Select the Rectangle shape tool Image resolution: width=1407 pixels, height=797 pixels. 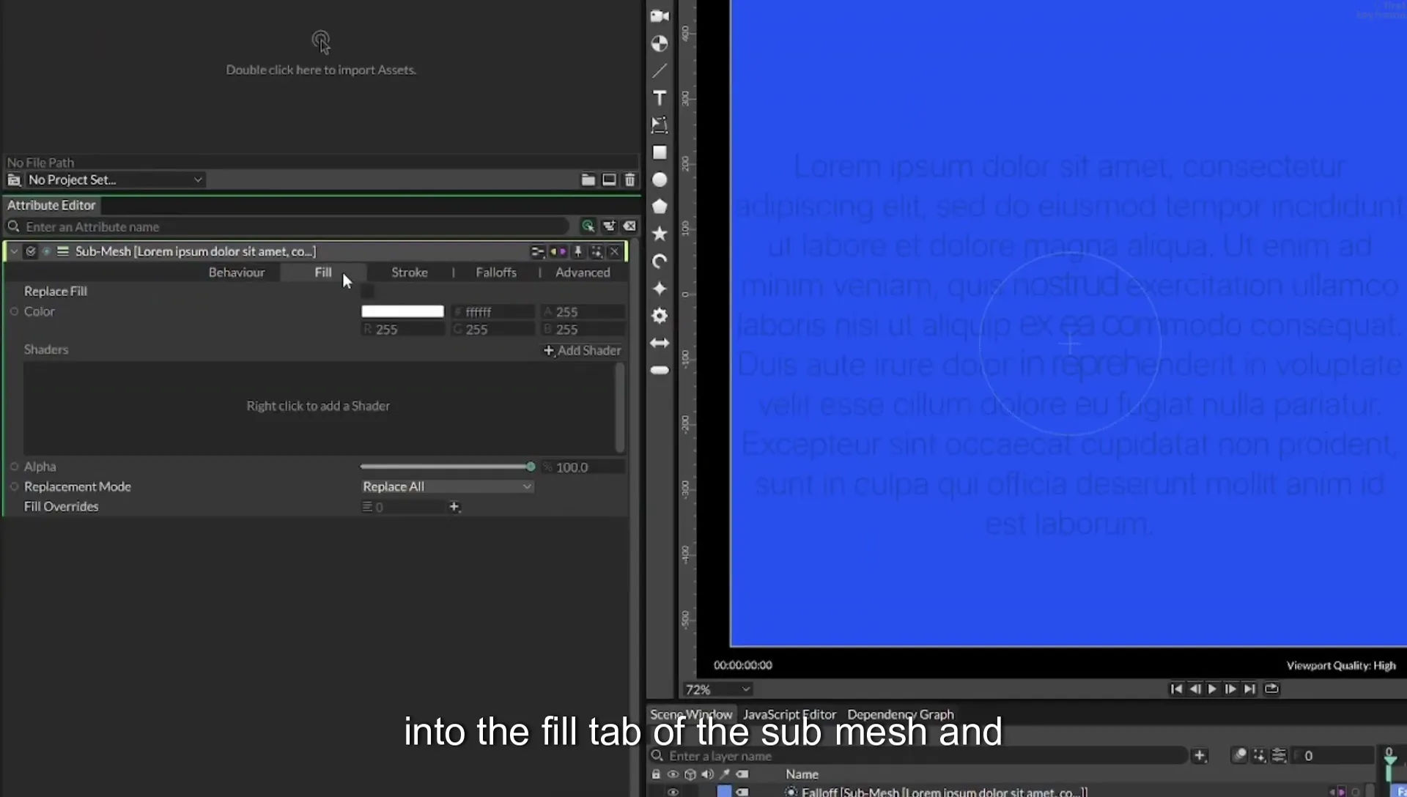[x=660, y=152]
